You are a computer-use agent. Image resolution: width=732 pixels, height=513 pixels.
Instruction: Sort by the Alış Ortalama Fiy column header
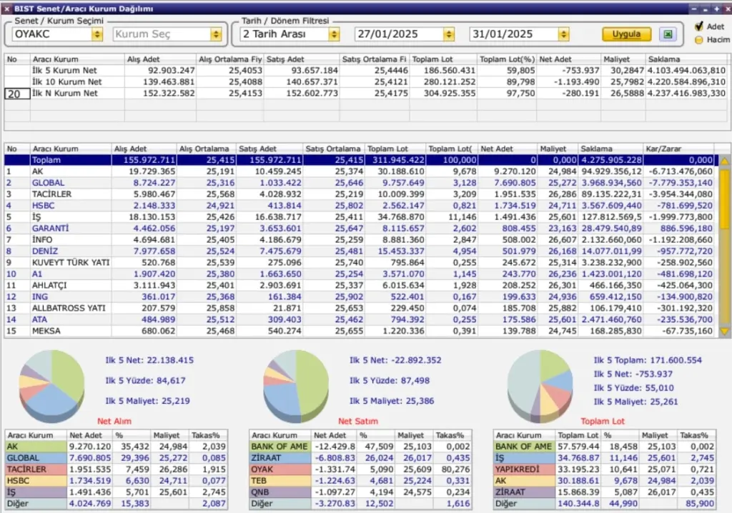pos(230,59)
